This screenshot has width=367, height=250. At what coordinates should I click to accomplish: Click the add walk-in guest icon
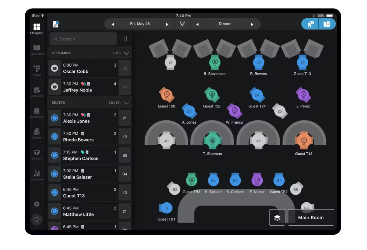[x=310, y=24]
